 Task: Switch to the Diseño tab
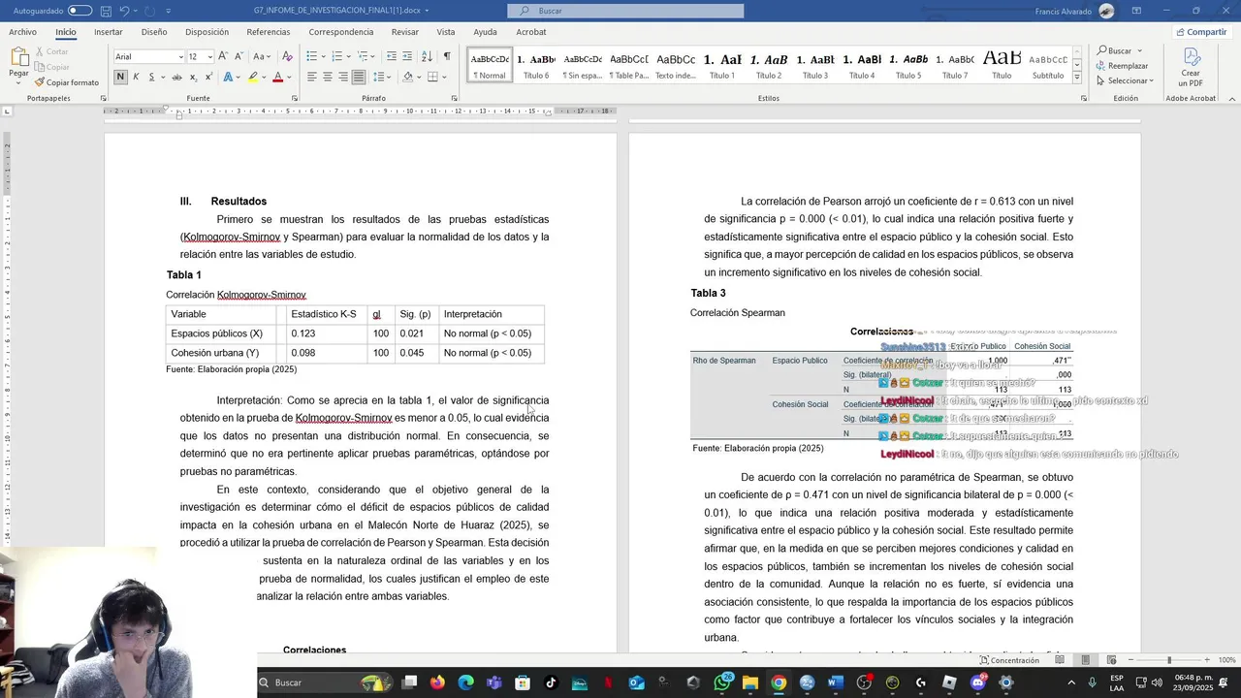click(x=154, y=32)
